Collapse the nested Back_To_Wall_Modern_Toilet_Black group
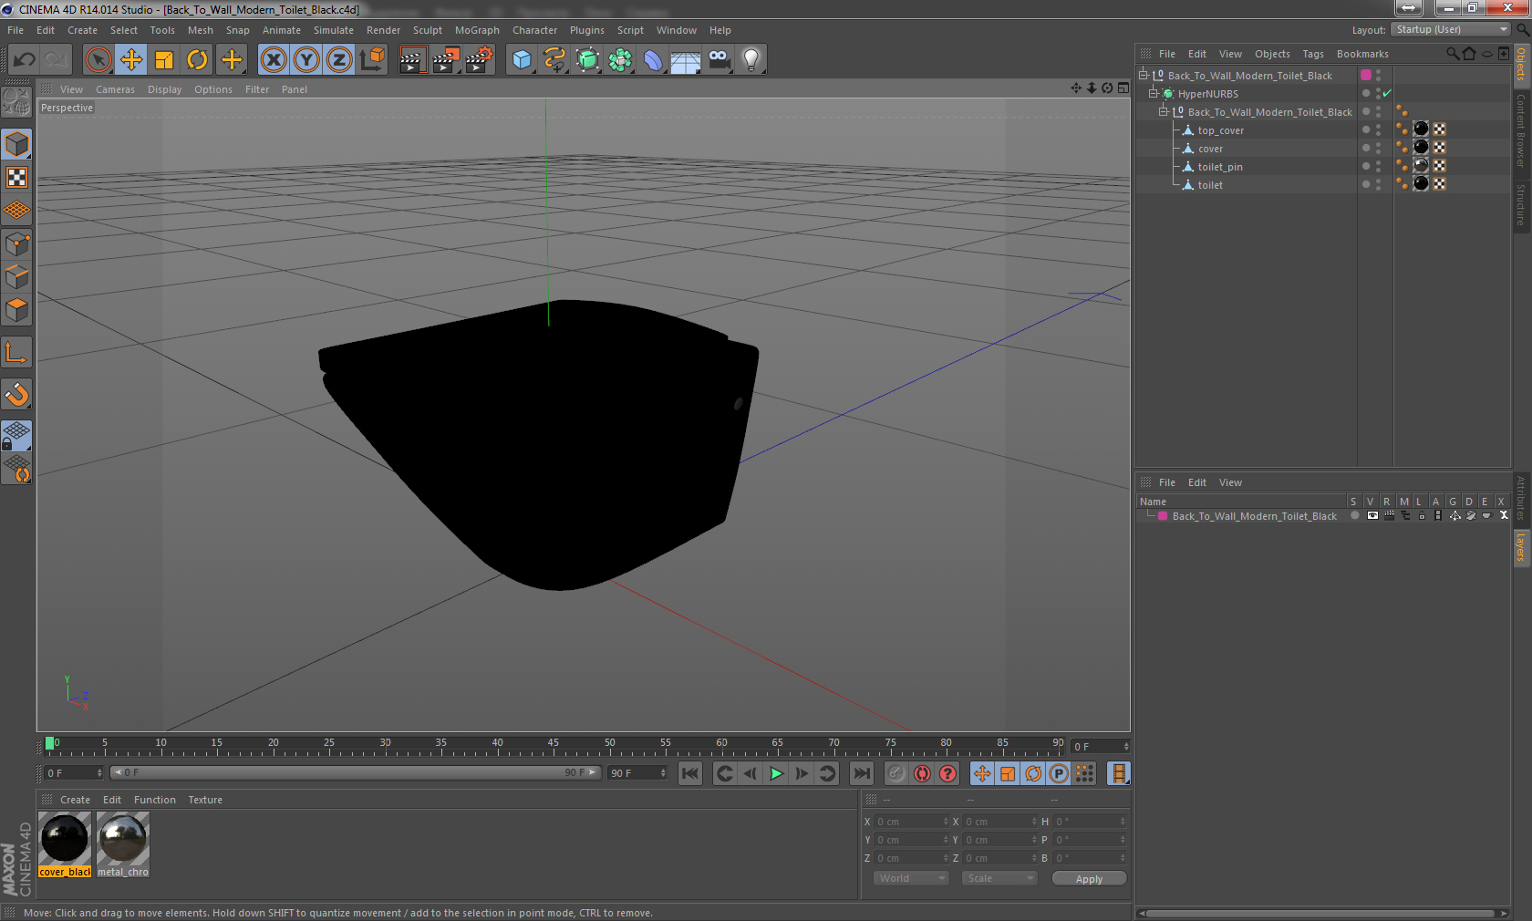Image resolution: width=1532 pixels, height=921 pixels. [x=1163, y=112]
